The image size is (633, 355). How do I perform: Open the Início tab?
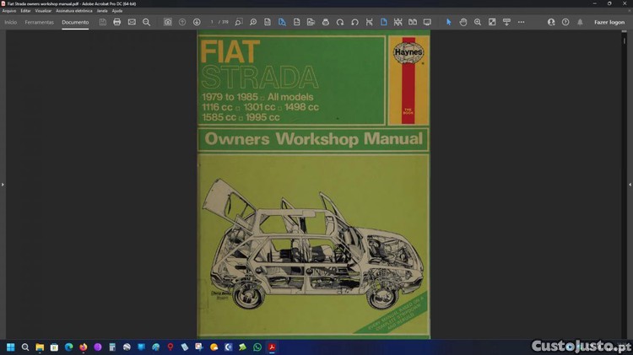click(11, 22)
